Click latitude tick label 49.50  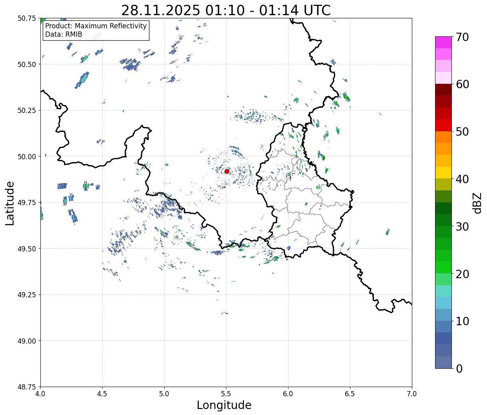(27, 249)
